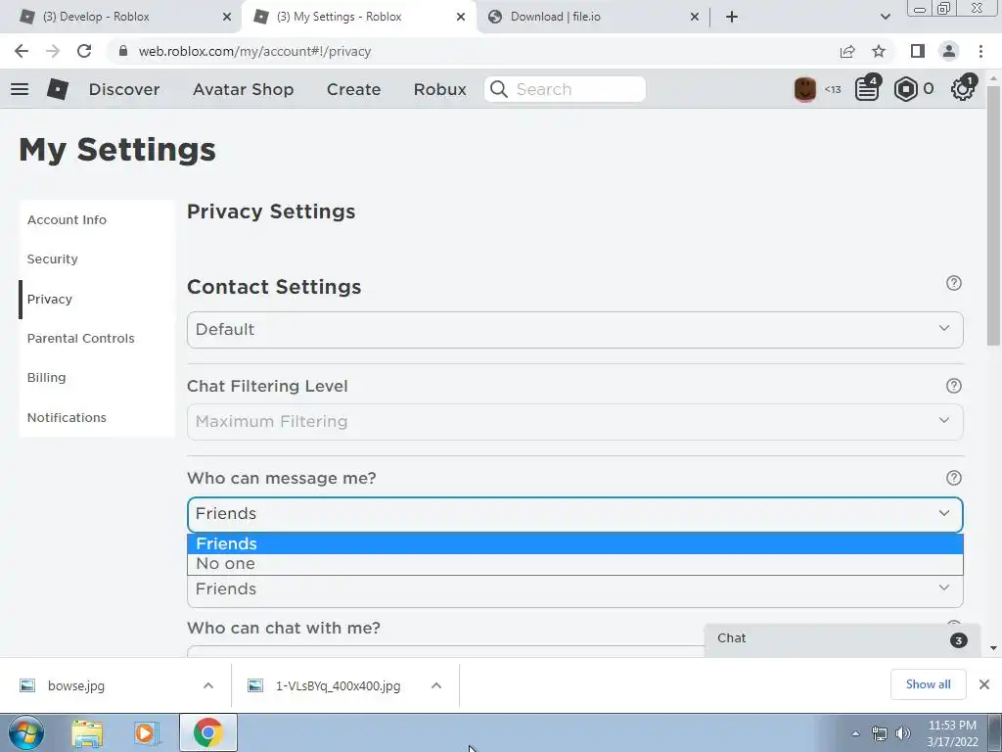Viewport: 1002px width, 752px height.
Task: Close the Develop - Roblox tab
Action: [x=227, y=18]
